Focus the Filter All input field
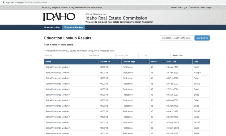This screenshot has height=136, width=226. (x=64, y=56)
